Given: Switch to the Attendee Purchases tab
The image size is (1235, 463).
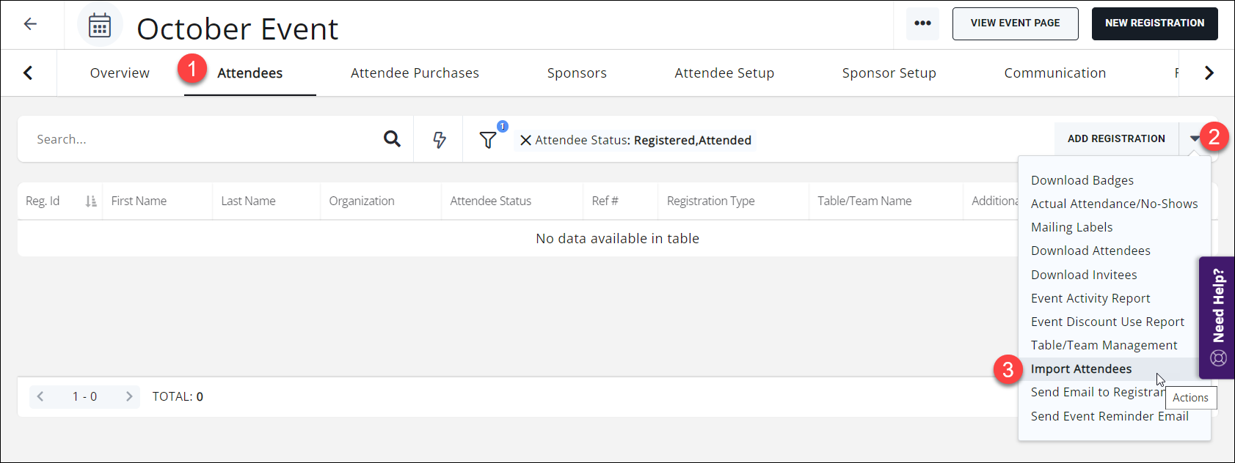Looking at the screenshot, I should pos(415,73).
